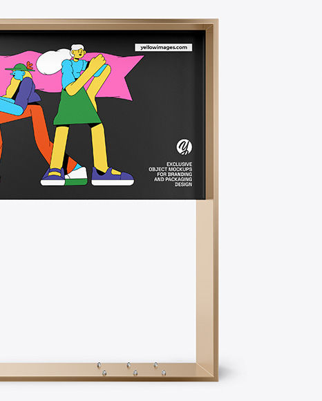The width and height of the screenshot is (322, 401).
Task: Click the yellowimages.com label
Action: click(164, 47)
